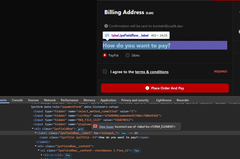Viewport: 240px width, 159px height.
Task: Click the red issue icon in the tooltip
Action: coord(95,126)
